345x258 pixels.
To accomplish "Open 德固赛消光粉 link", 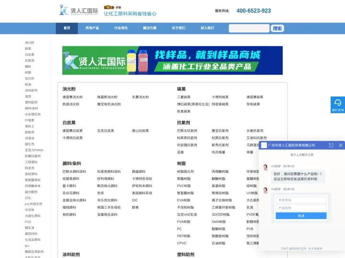I will [x=73, y=97].
